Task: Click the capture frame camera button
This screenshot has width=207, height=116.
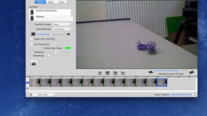Action: pyautogui.click(x=34, y=63)
